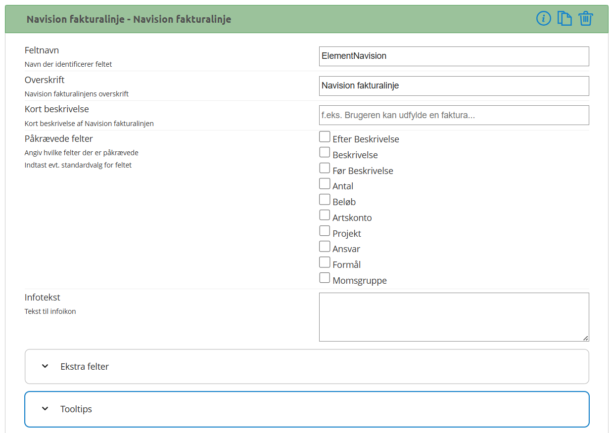The image size is (612, 433).
Task: Tick the Før Beskrivelse checkbox
Action: coord(325,168)
